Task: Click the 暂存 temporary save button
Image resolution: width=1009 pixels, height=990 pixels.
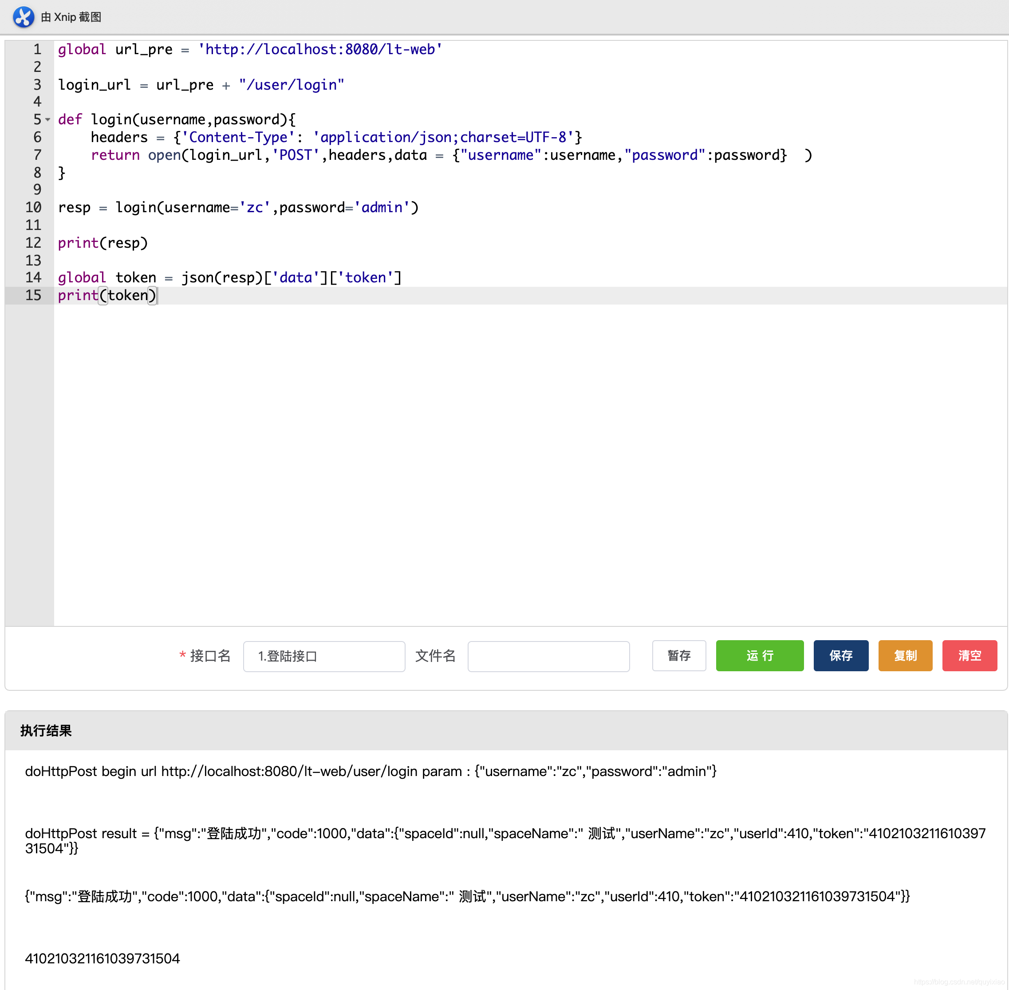Action: click(x=679, y=656)
